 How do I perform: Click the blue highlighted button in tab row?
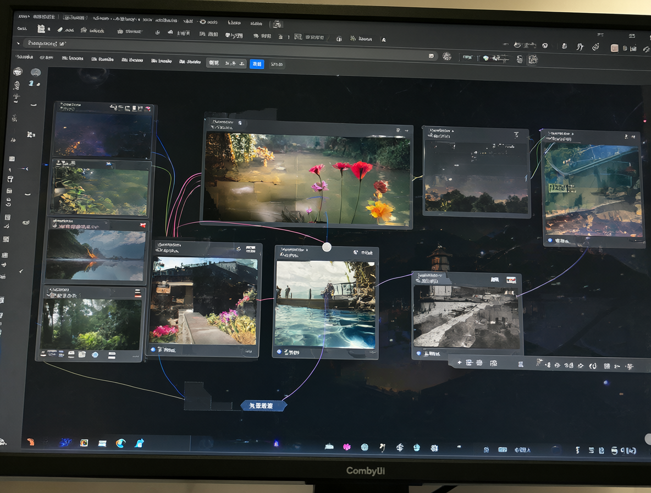[x=257, y=64]
